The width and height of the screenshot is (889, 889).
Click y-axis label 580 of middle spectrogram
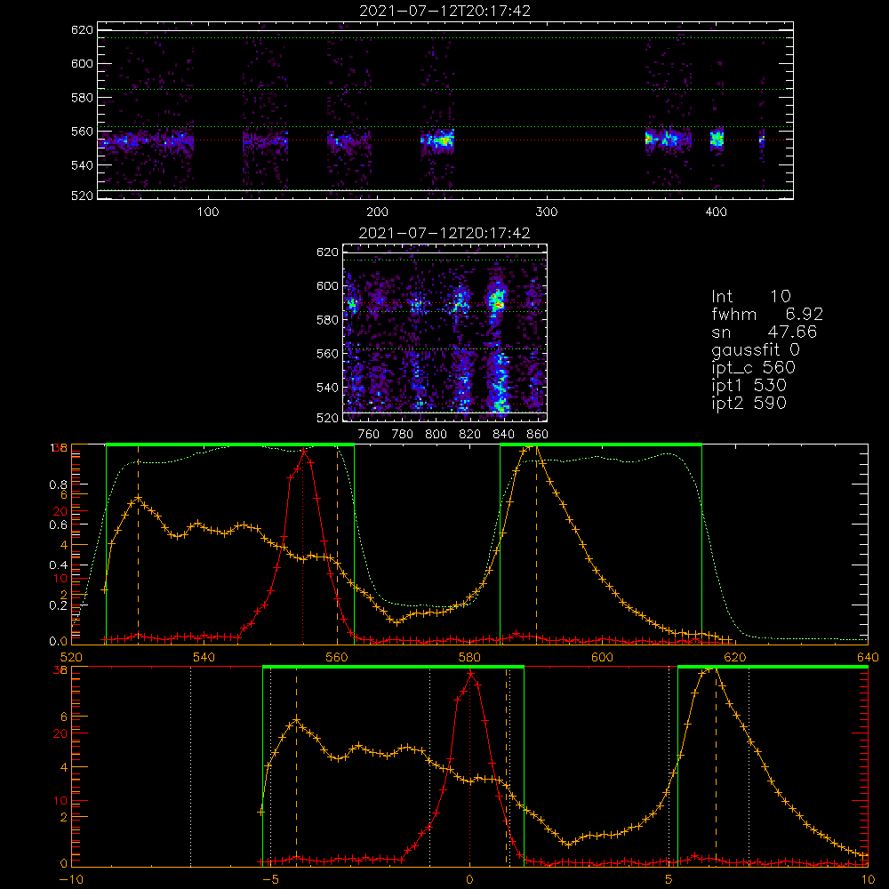point(327,320)
